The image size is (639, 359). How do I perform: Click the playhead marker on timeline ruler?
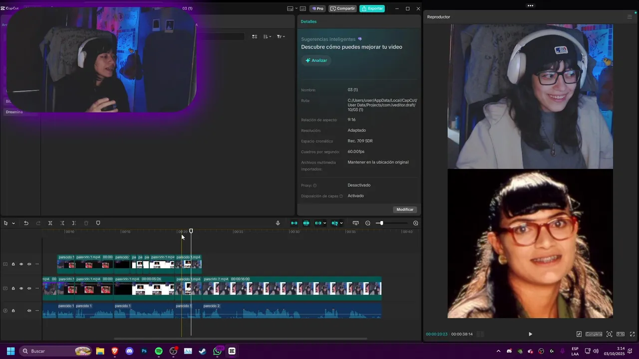pos(191,231)
